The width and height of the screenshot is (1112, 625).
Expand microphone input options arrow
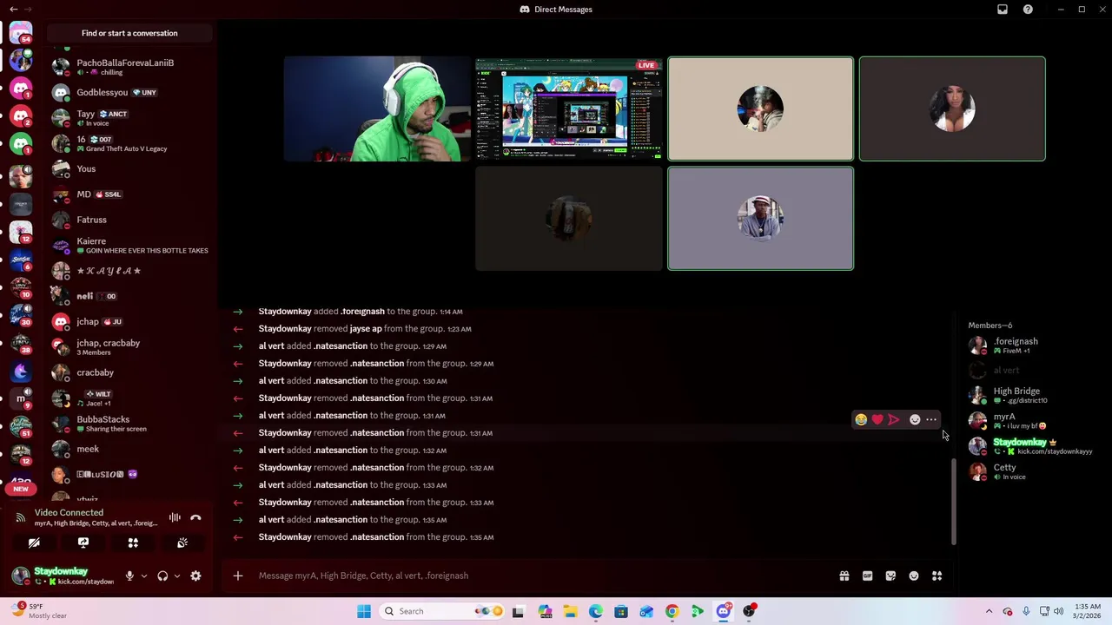click(x=144, y=576)
